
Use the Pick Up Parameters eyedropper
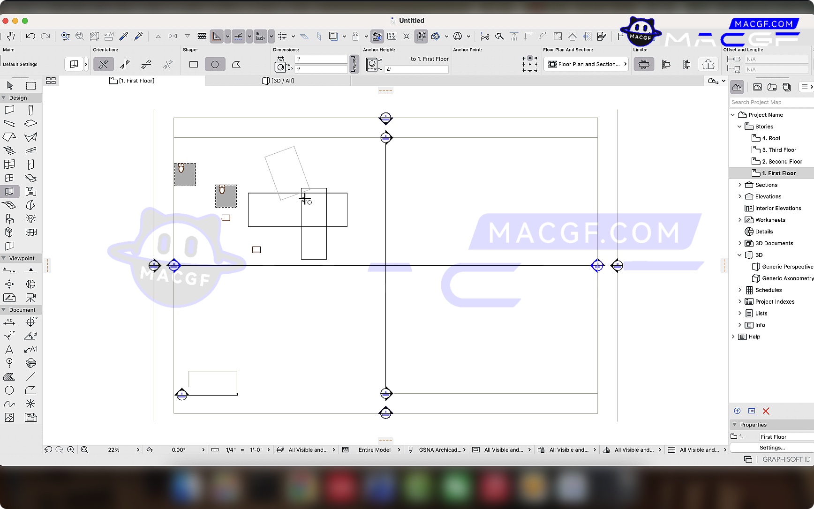point(124,36)
